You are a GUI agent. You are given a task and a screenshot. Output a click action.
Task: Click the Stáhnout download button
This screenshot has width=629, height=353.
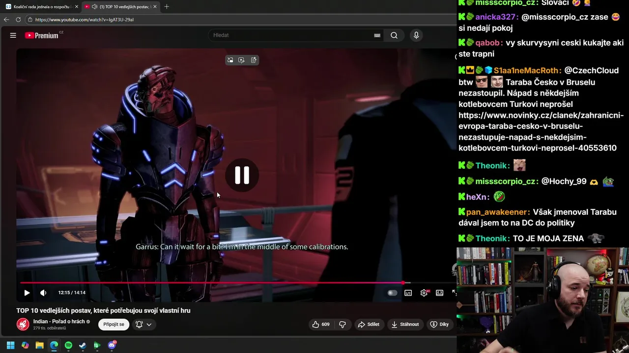405,324
